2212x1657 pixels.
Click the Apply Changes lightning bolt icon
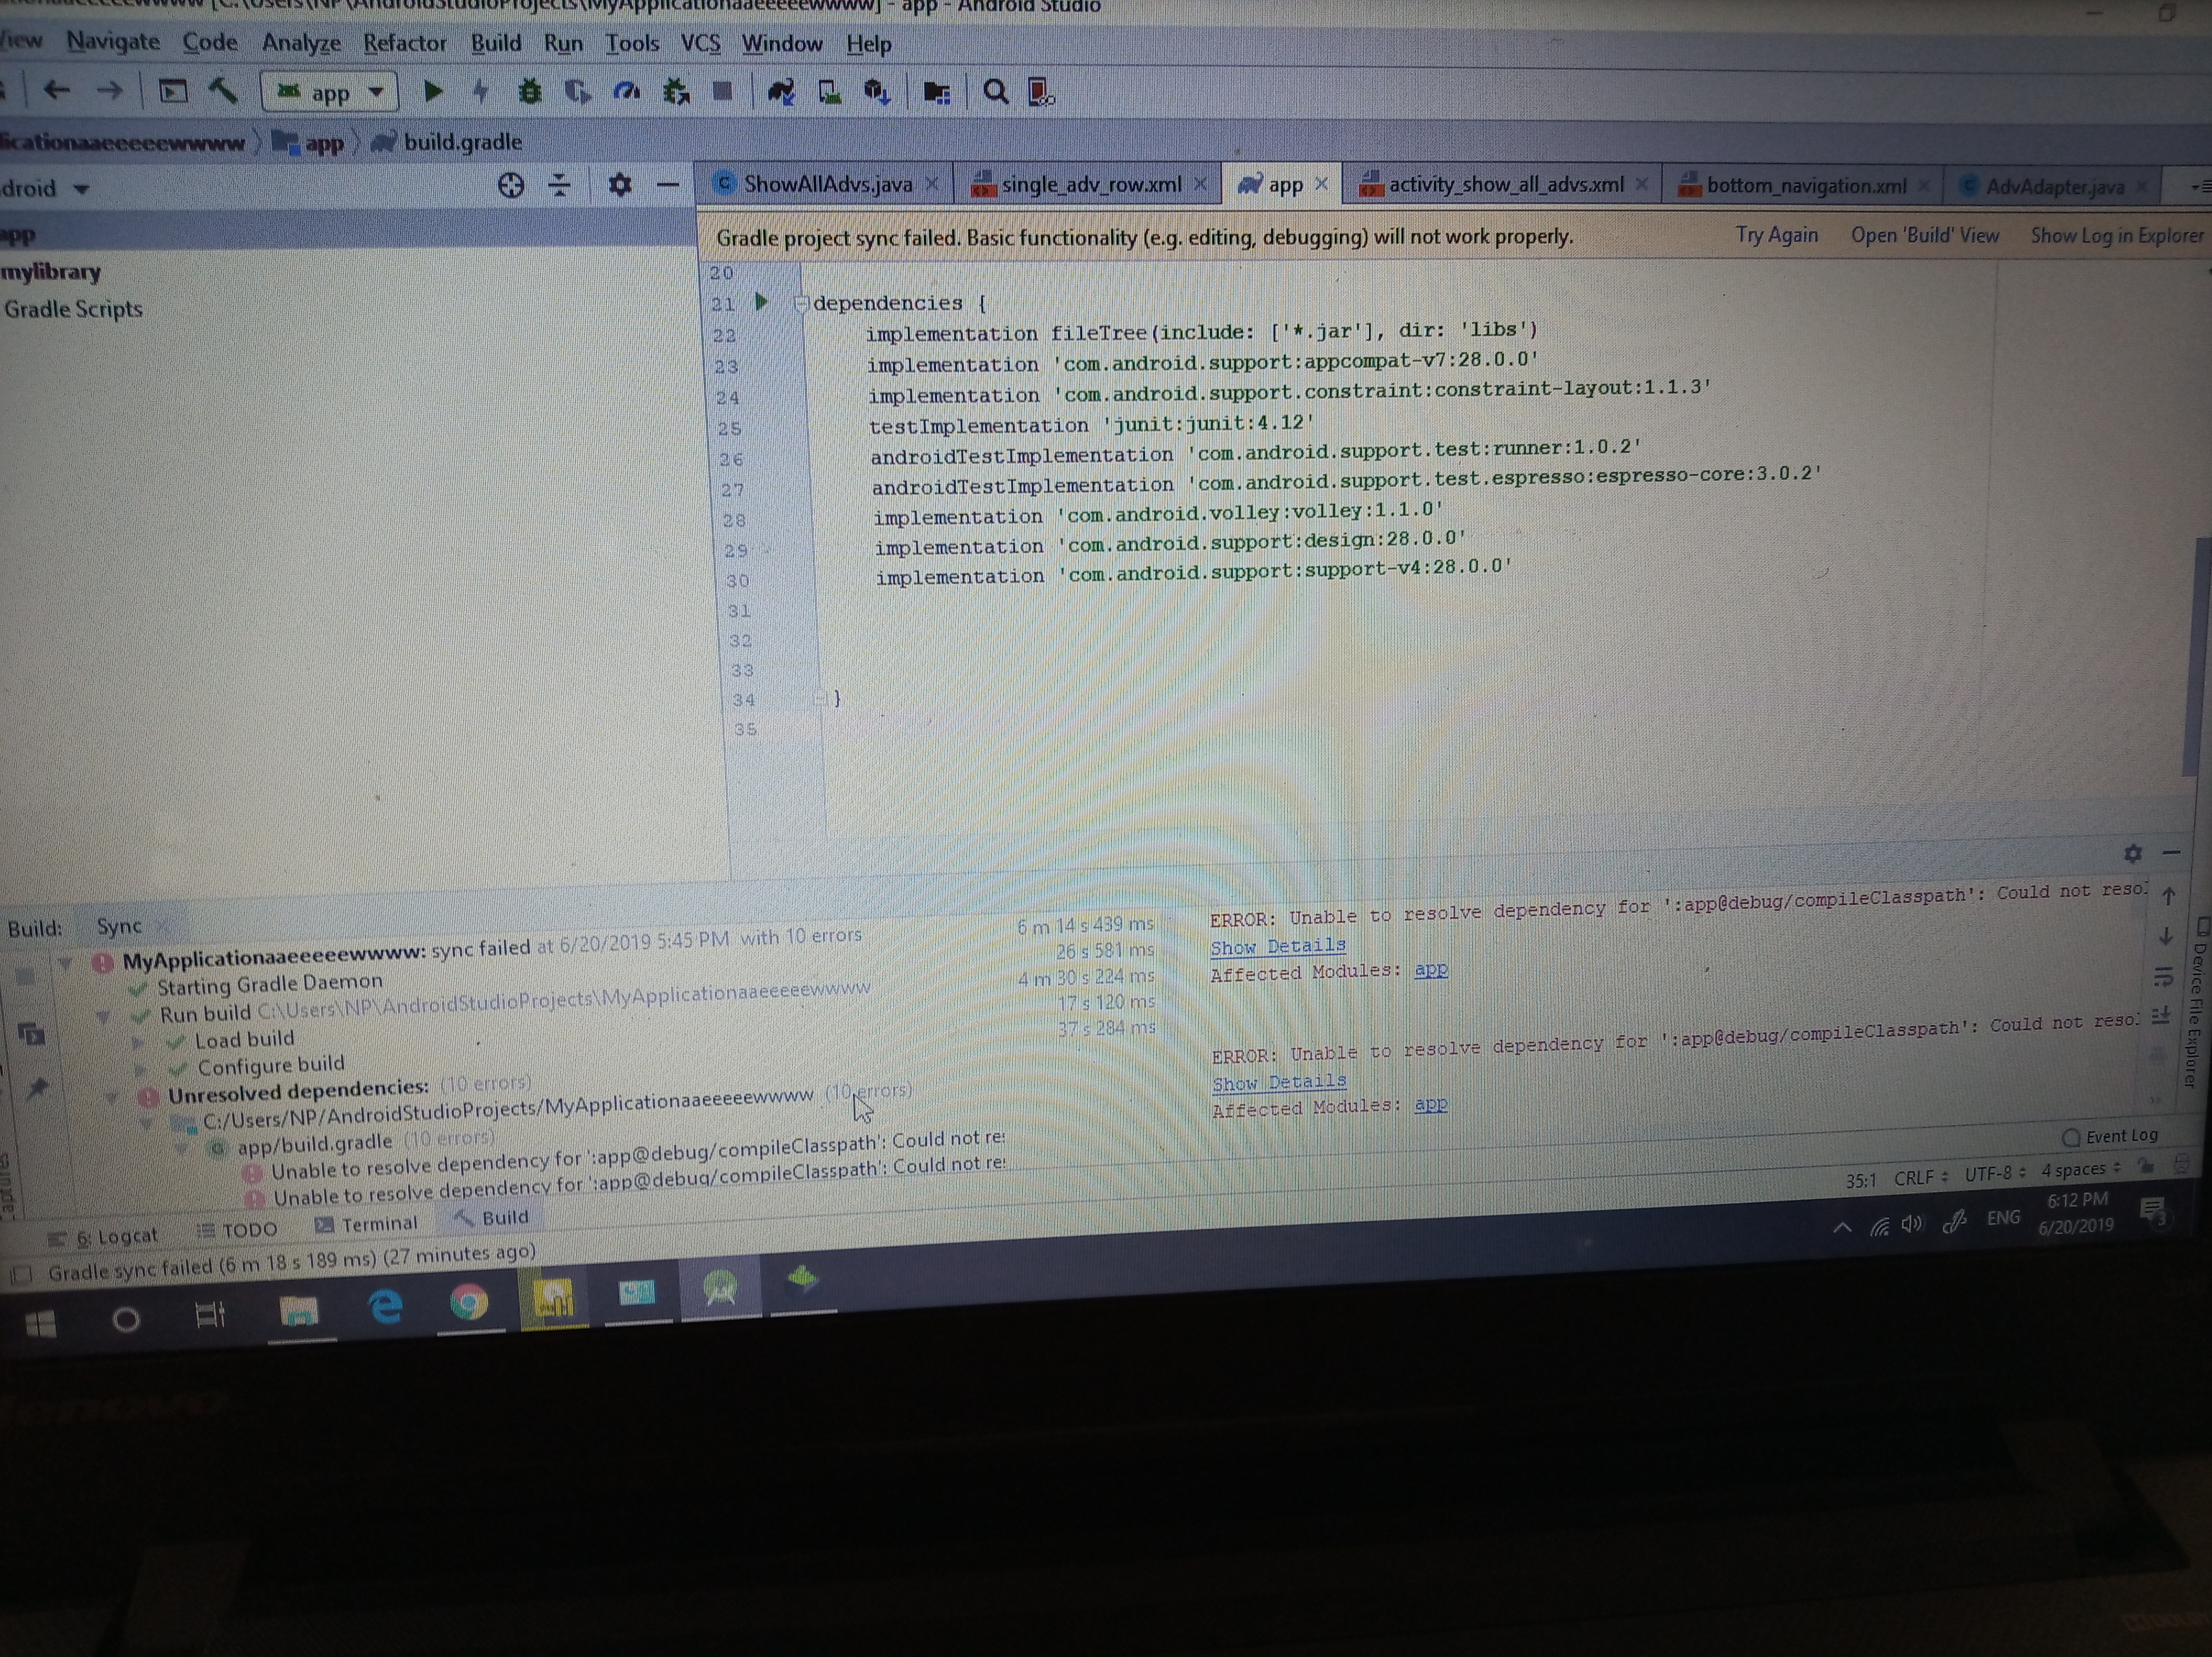(x=481, y=92)
